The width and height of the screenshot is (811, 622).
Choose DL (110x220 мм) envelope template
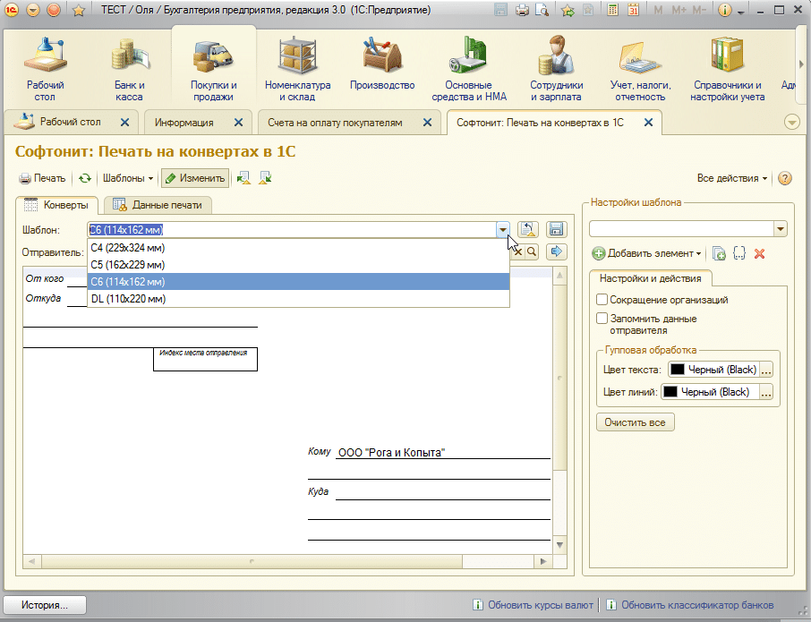coord(128,299)
